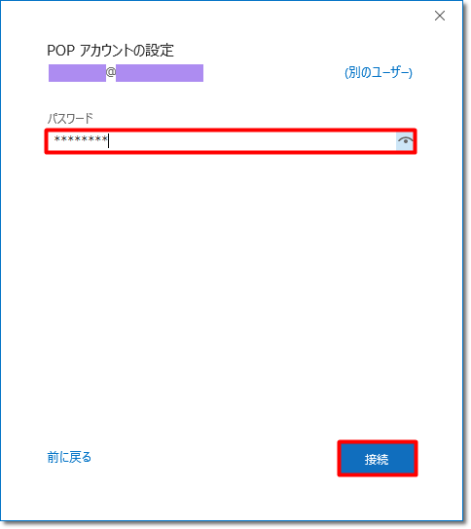Click the 接続 connect button
471x529 pixels.
[x=377, y=459]
